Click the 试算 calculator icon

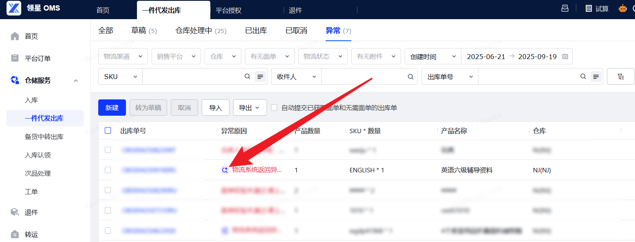[x=589, y=9]
